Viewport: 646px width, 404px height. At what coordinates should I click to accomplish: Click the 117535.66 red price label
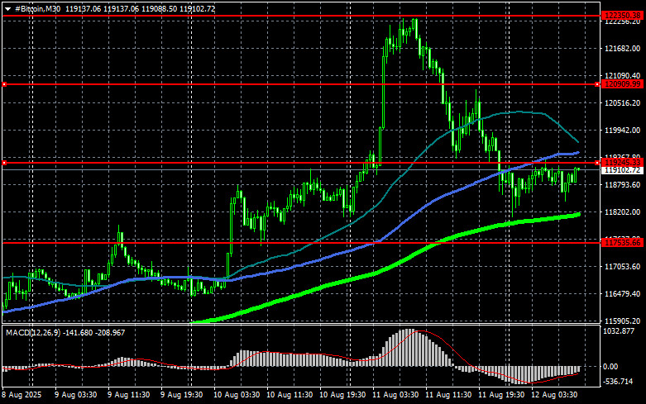[622, 243]
